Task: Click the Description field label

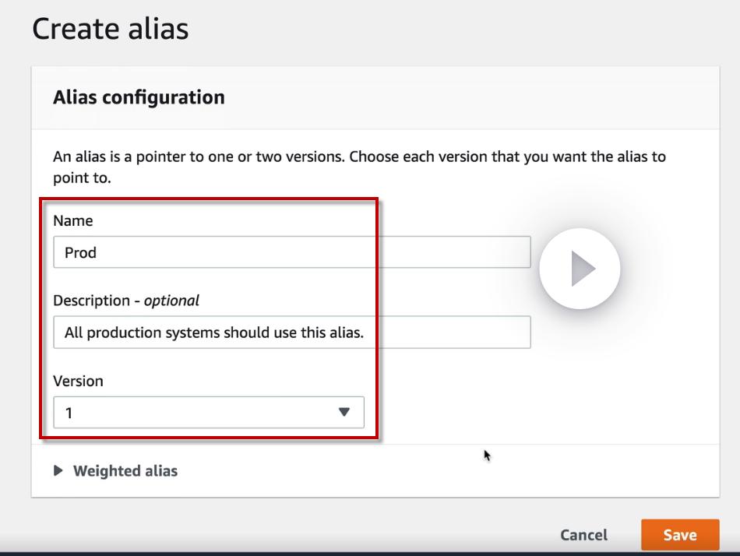Action: pos(91,301)
